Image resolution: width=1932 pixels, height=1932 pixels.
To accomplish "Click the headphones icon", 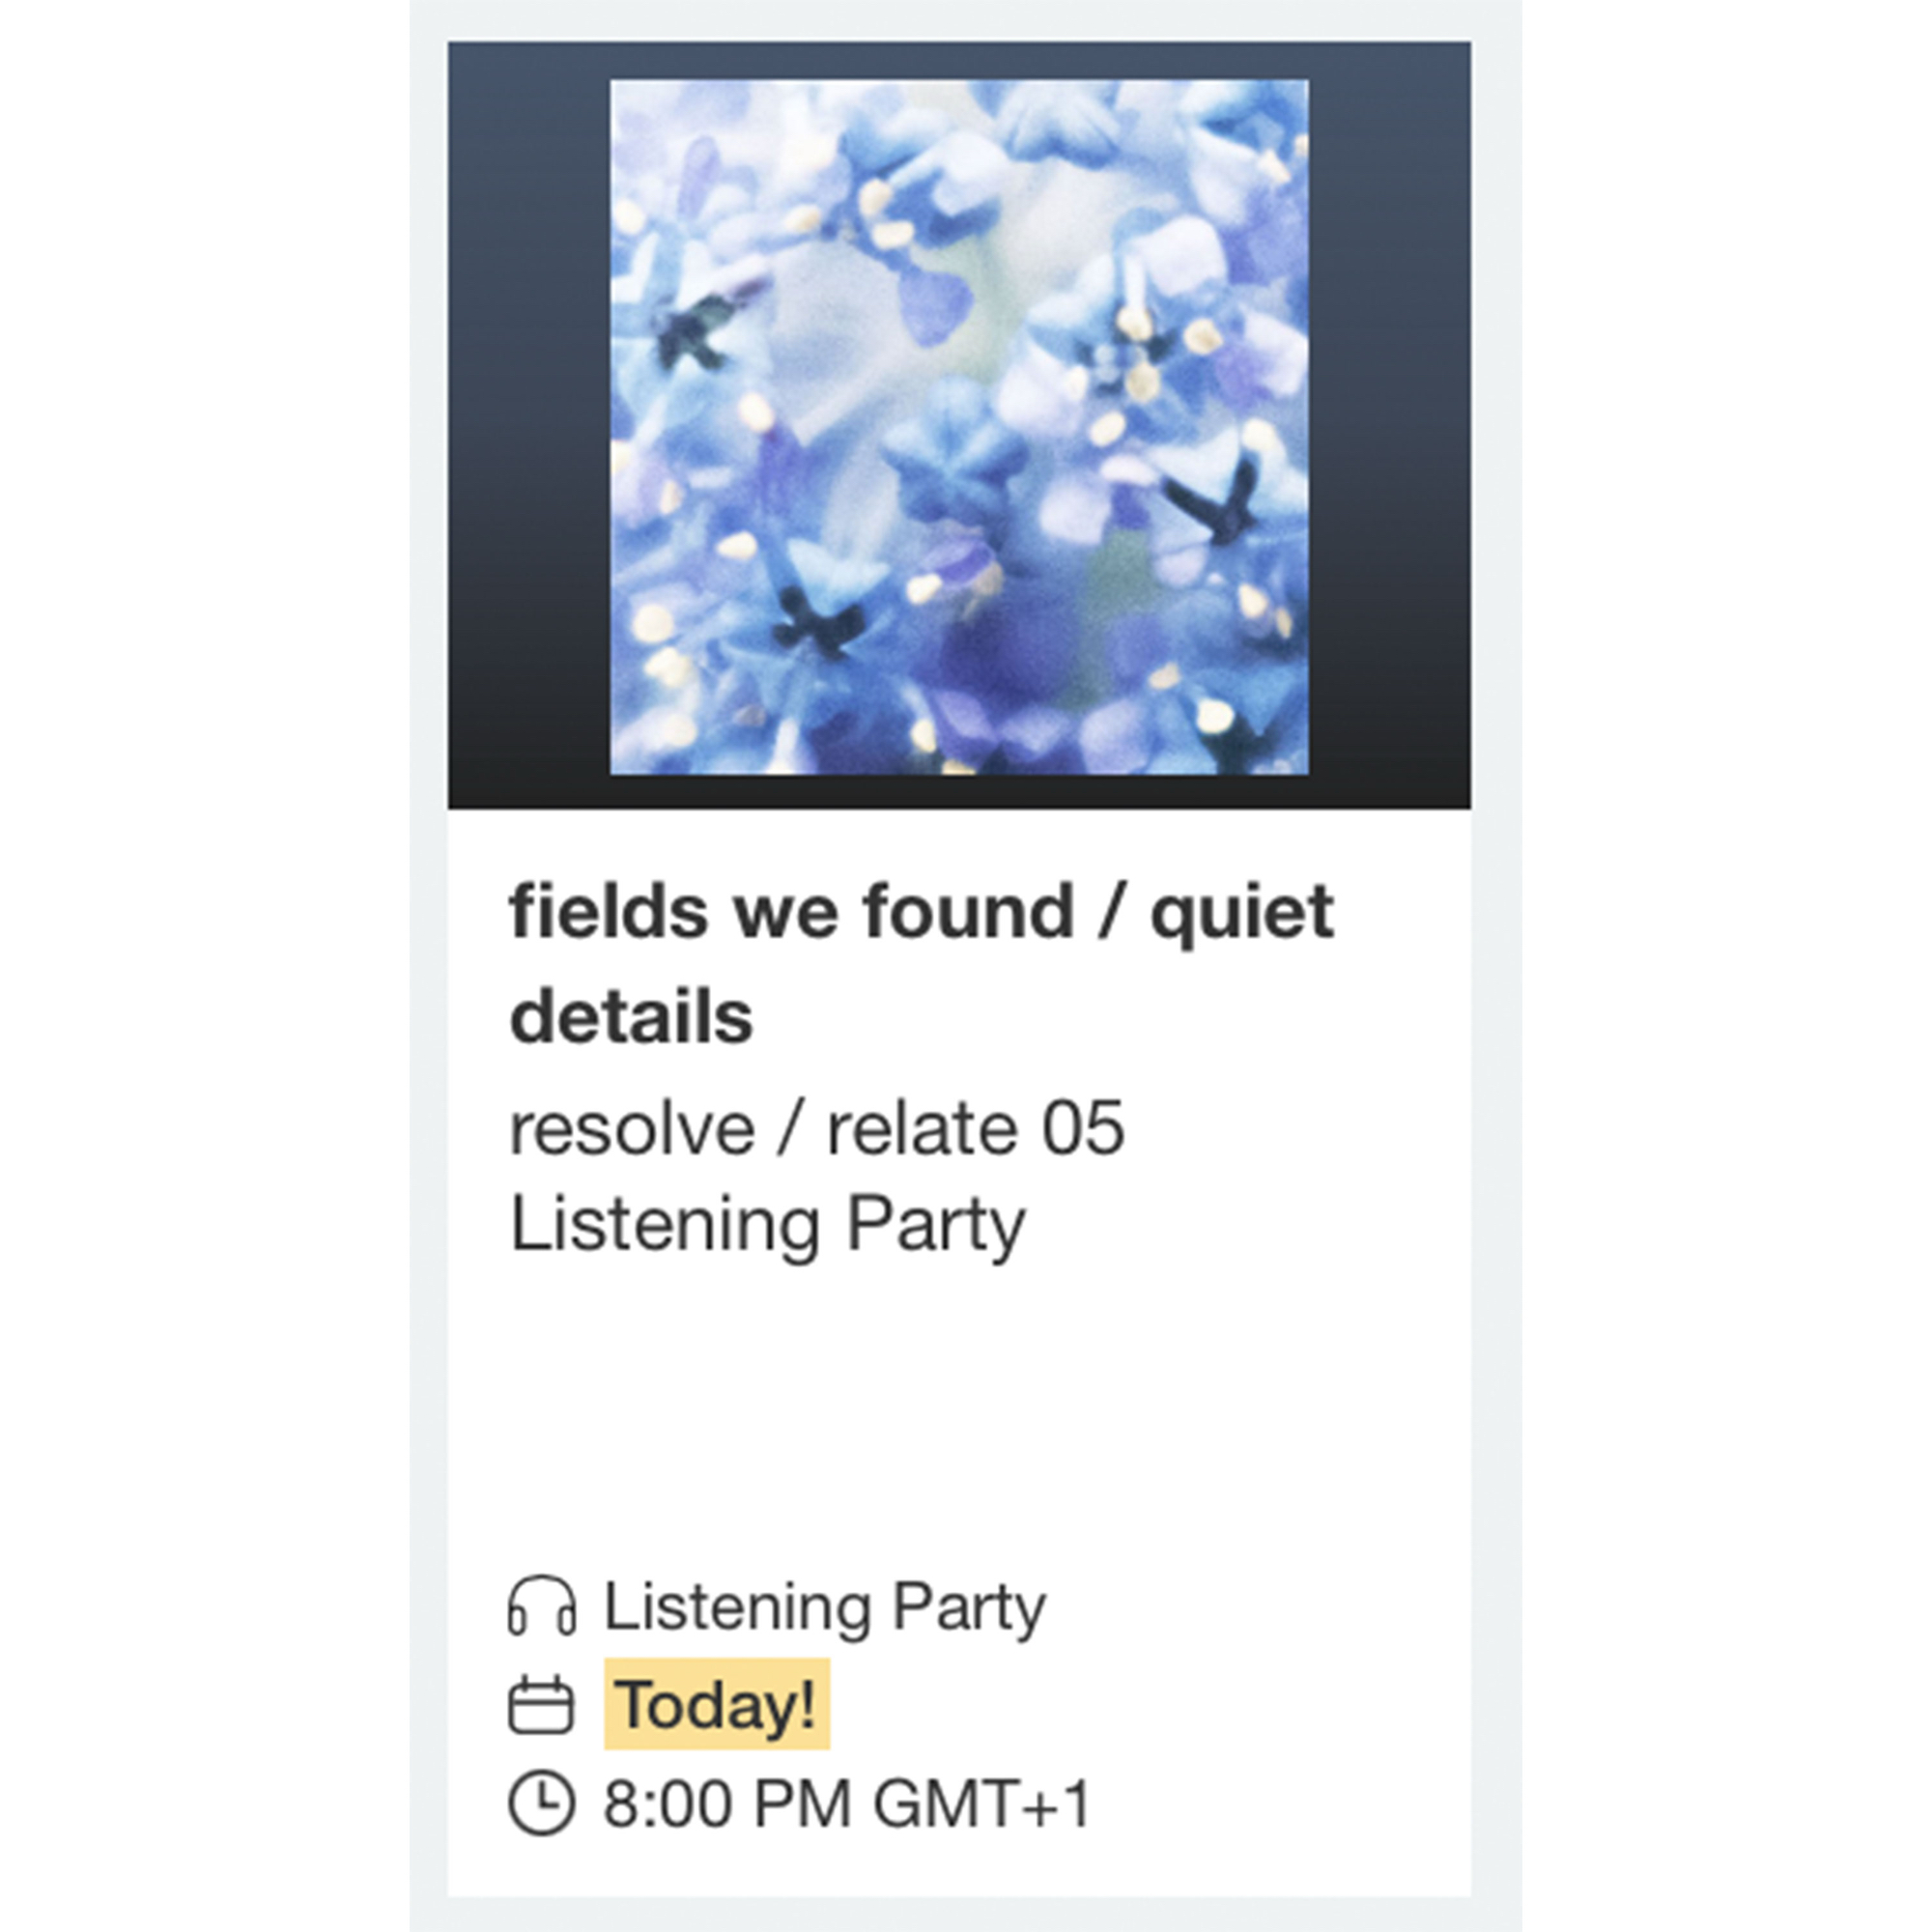I will (541, 1606).
